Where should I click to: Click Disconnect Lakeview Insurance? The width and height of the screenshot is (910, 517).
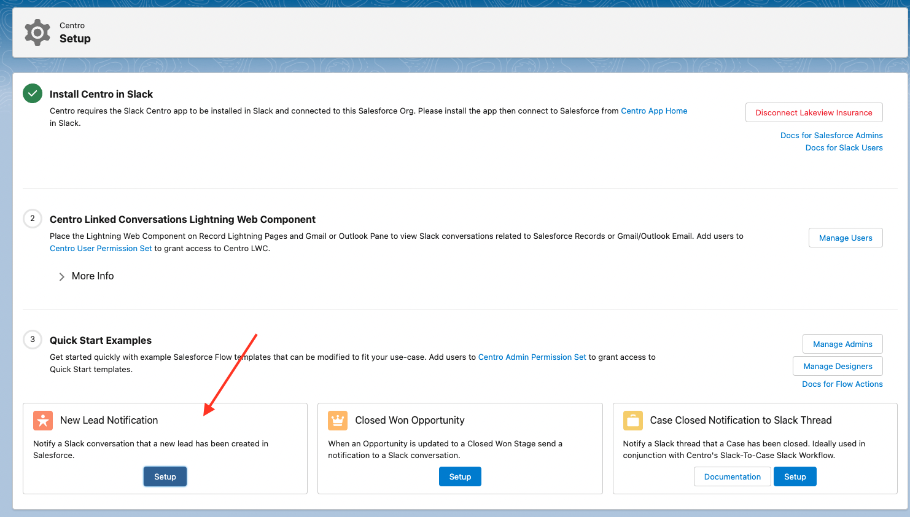[814, 112]
